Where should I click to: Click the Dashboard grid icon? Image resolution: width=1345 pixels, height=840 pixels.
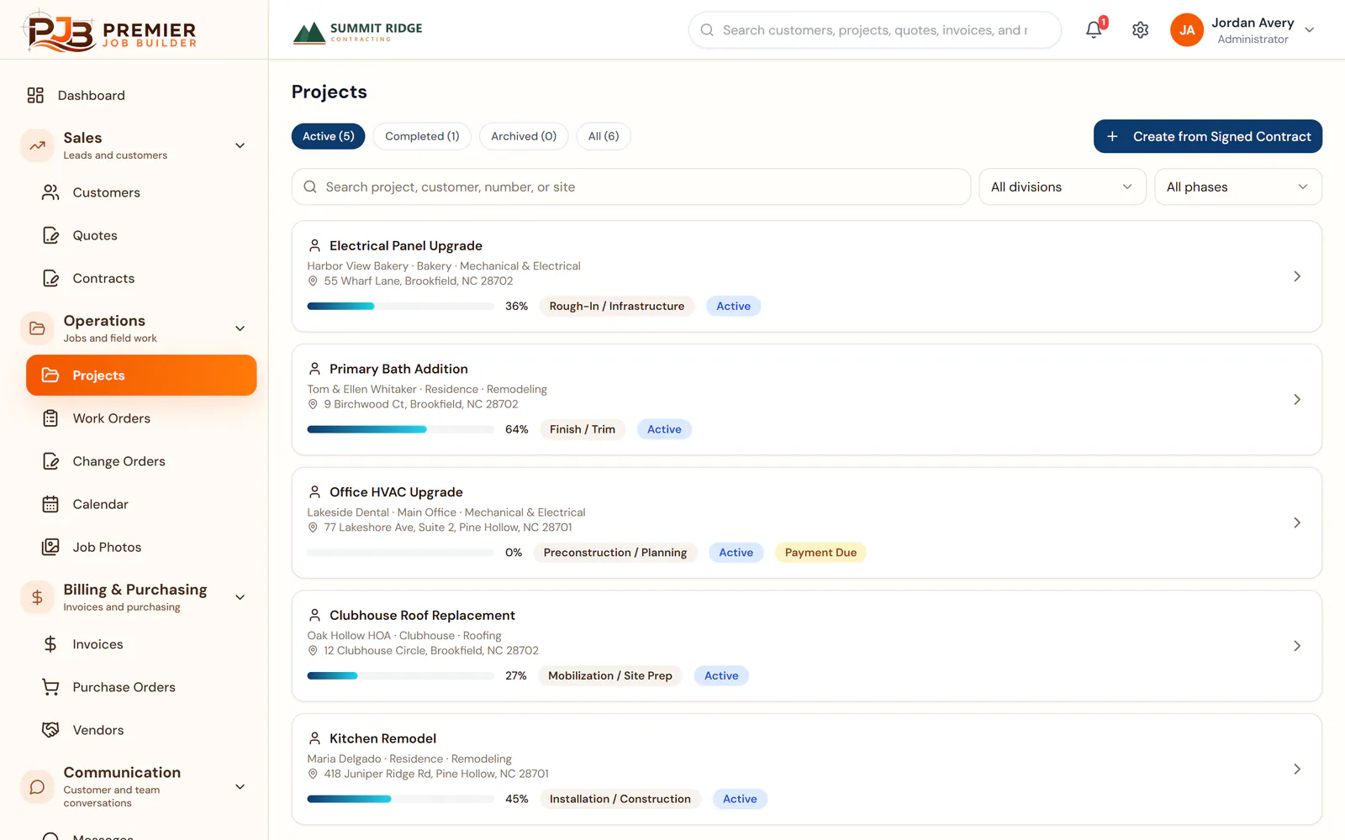click(x=35, y=96)
